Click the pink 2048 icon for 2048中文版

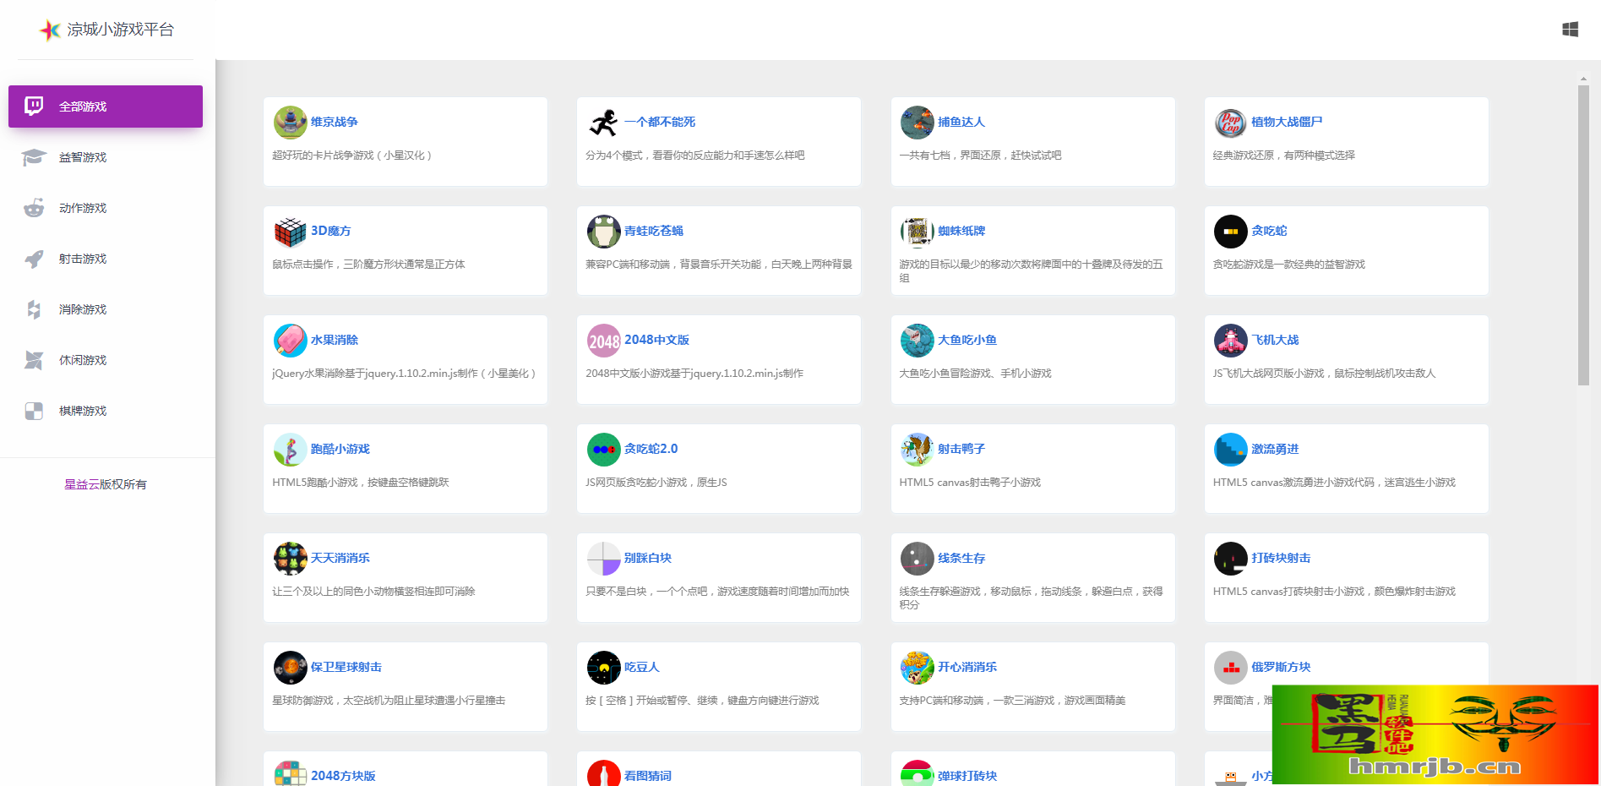(x=603, y=341)
